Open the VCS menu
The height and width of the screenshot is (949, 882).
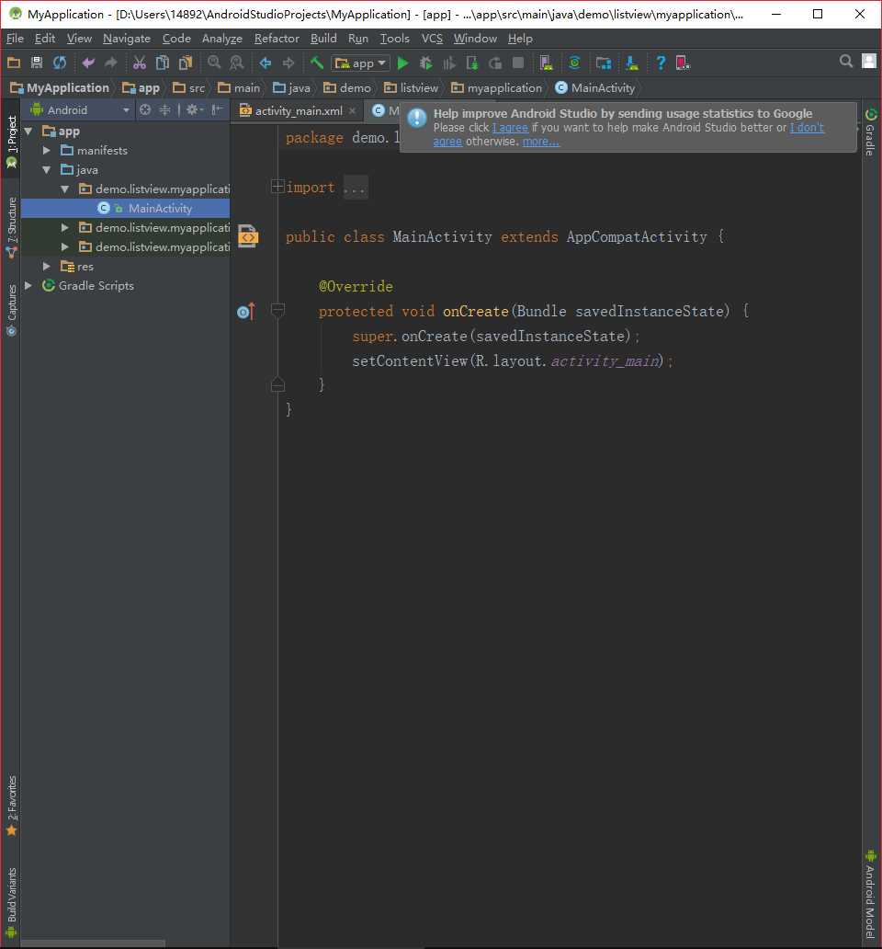point(432,39)
